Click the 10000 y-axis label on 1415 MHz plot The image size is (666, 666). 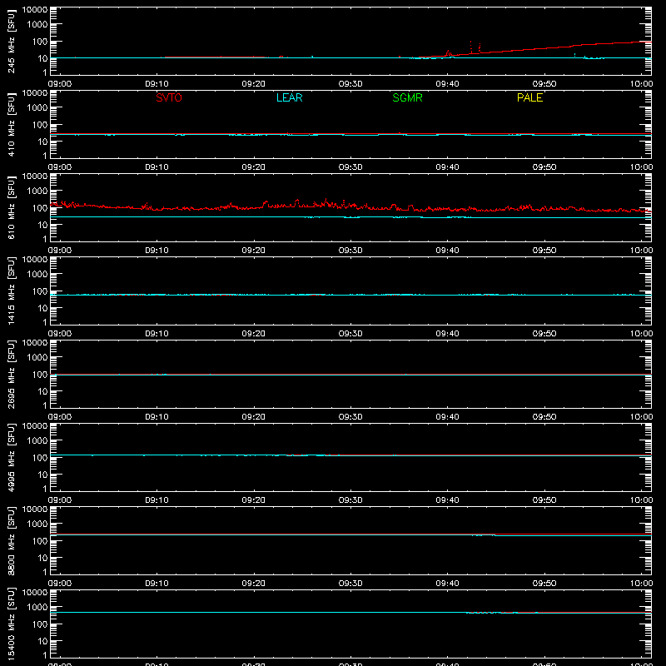[35, 260]
